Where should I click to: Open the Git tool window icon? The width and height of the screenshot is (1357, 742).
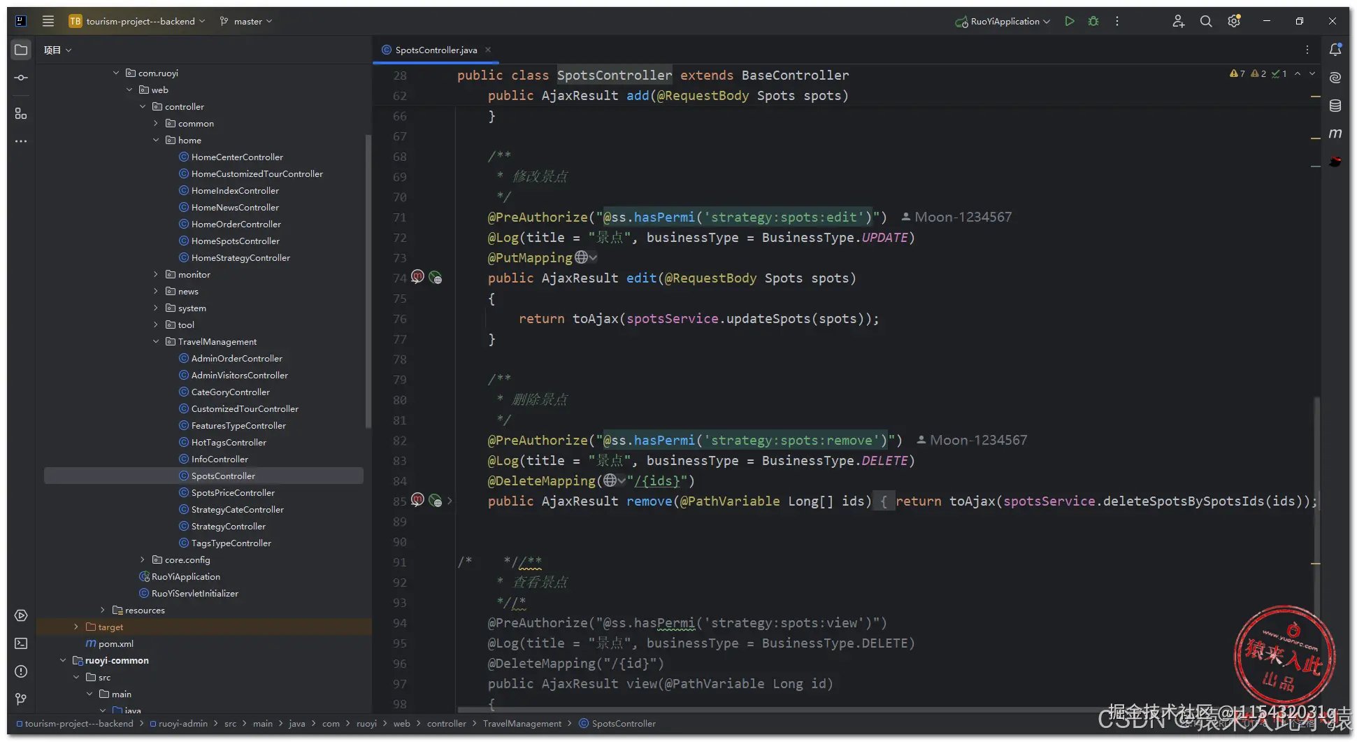point(21,699)
